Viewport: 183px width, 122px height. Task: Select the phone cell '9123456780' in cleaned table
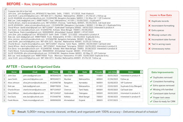click(x=55, y=83)
